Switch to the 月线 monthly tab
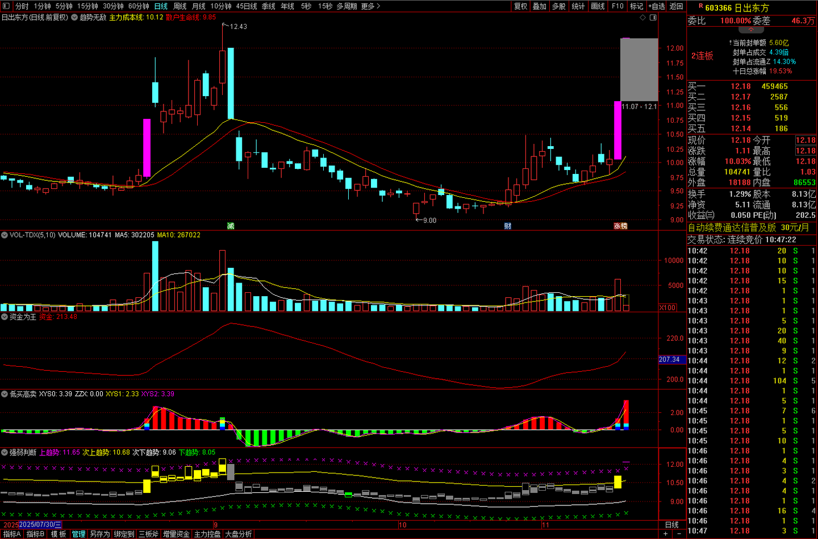 (199, 6)
